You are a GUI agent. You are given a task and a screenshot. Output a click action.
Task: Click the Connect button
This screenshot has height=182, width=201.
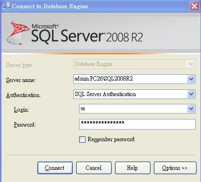point(55,168)
